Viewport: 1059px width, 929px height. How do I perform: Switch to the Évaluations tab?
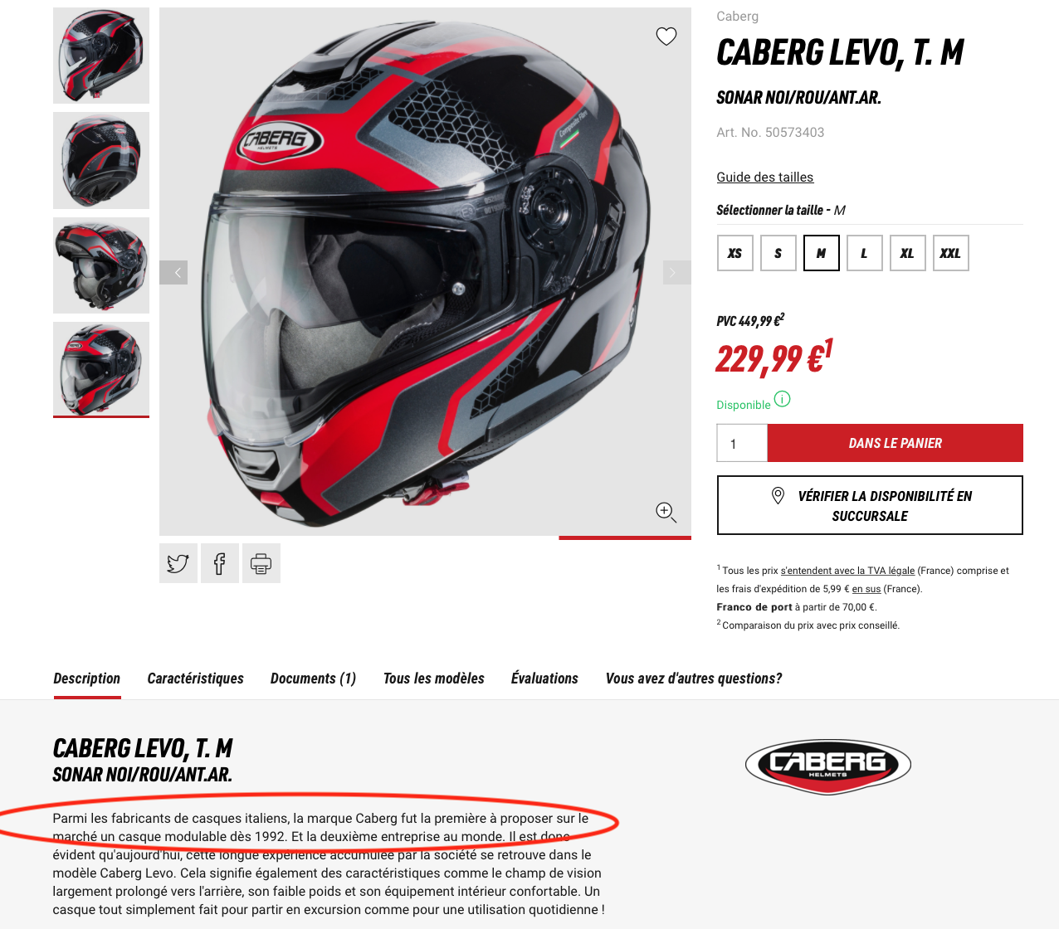(x=544, y=679)
